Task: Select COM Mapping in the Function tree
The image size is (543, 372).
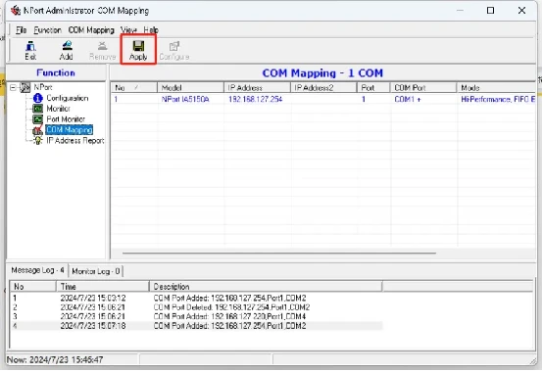Action: pyautogui.click(x=70, y=130)
